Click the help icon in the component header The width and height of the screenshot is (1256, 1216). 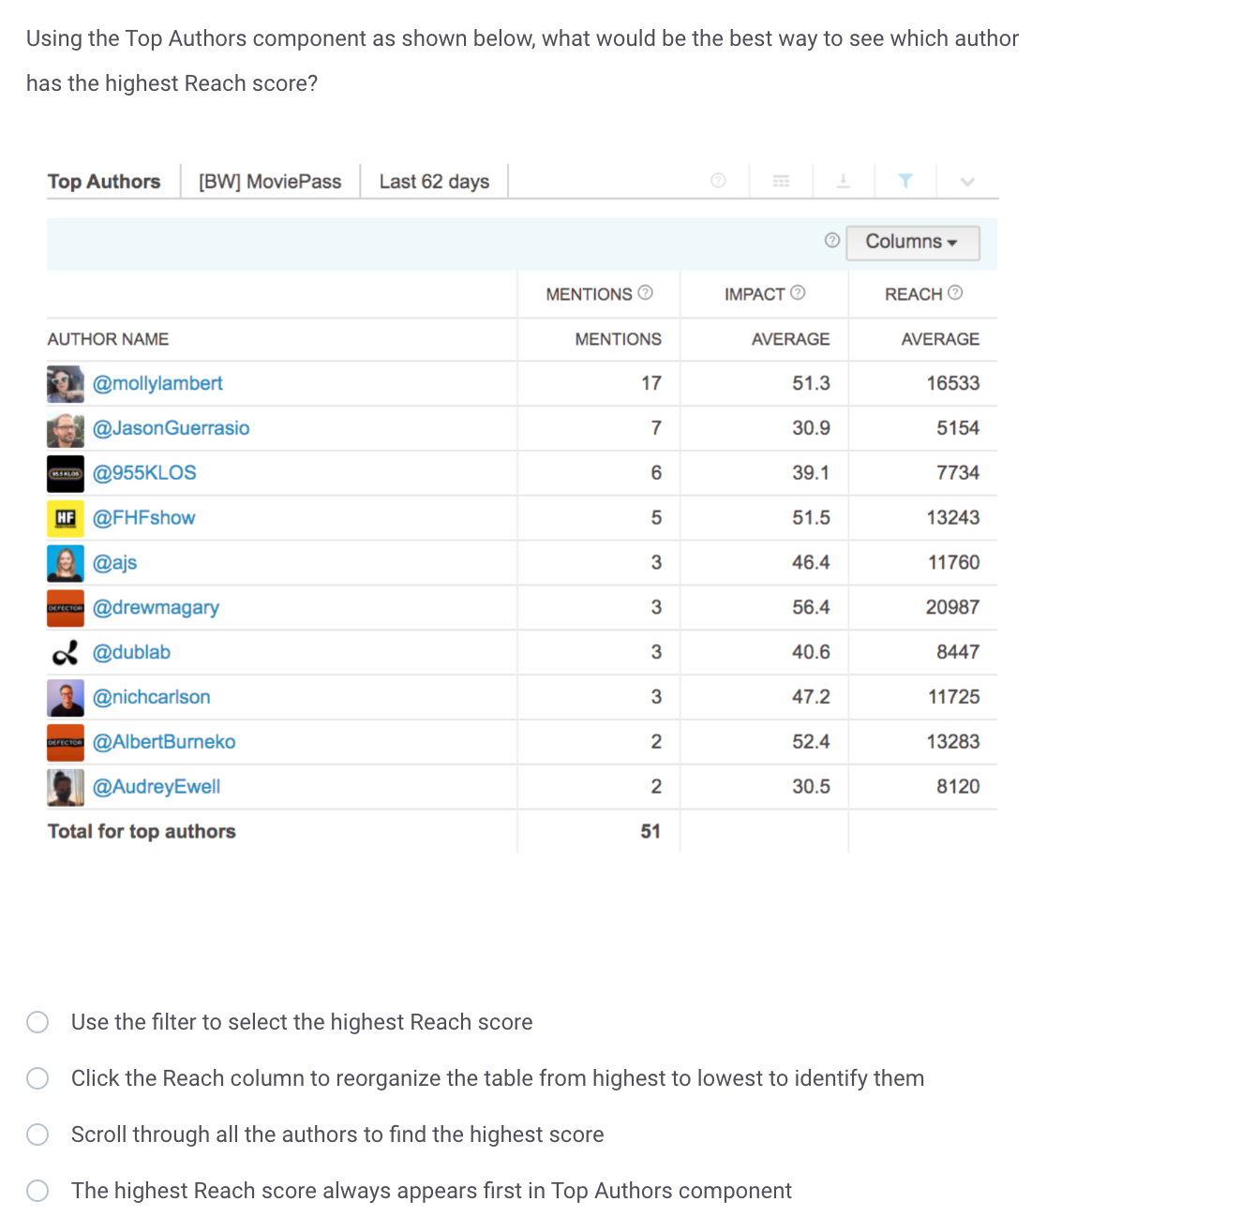coord(718,181)
